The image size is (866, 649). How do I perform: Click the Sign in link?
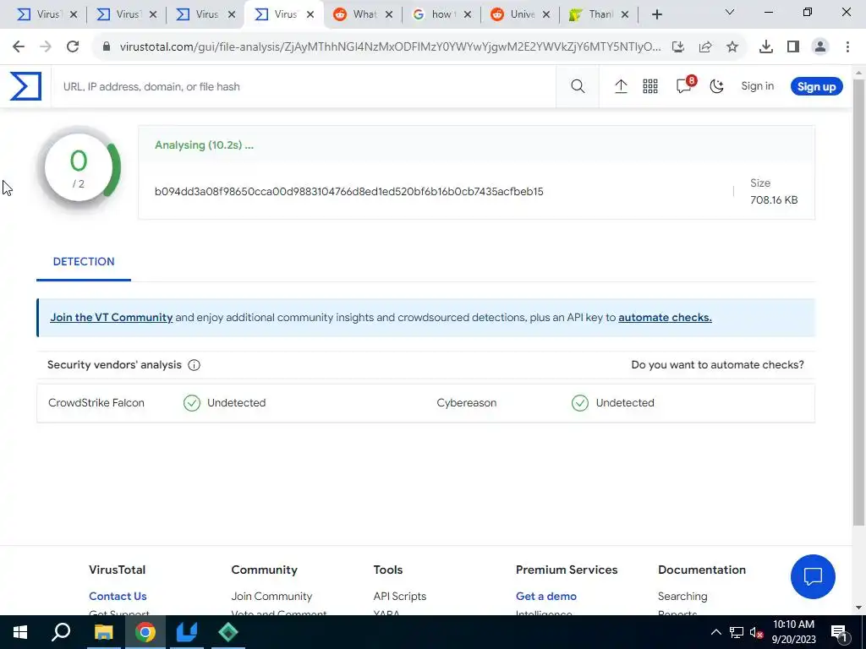pyautogui.click(x=757, y=86)
